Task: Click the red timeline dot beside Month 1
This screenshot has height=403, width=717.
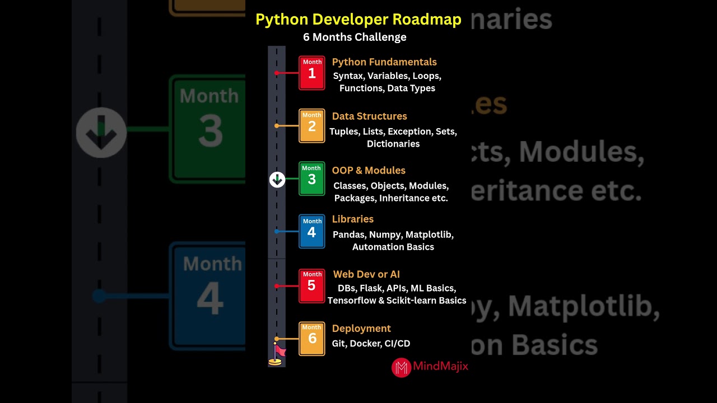Action: pos(277,73)
